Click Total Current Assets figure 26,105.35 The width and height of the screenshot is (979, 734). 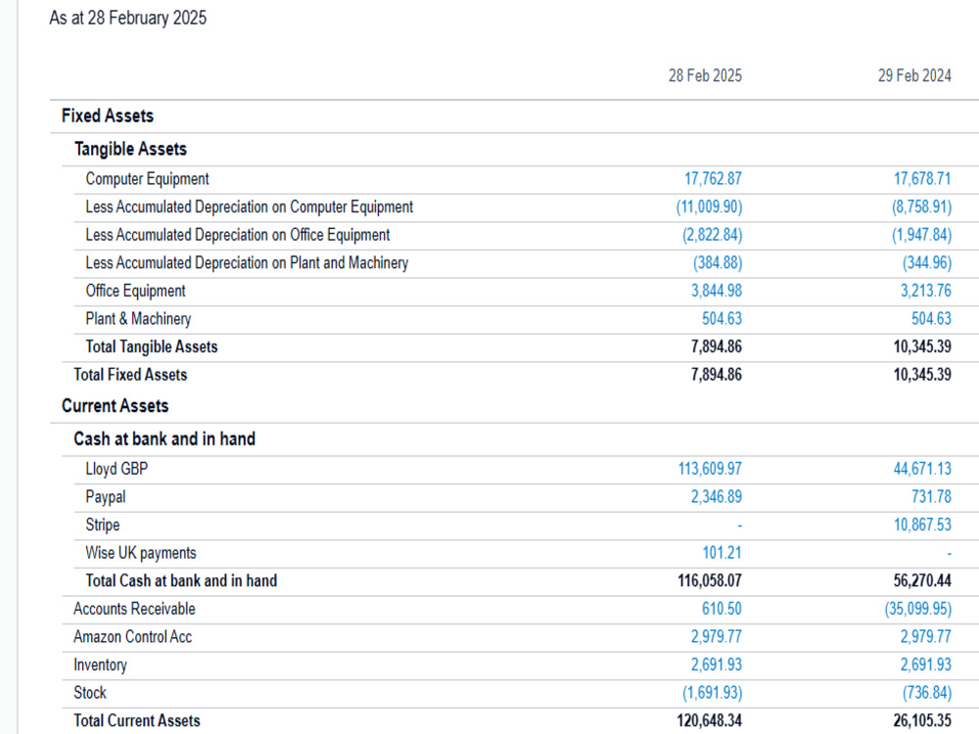[x=922, y=721]
